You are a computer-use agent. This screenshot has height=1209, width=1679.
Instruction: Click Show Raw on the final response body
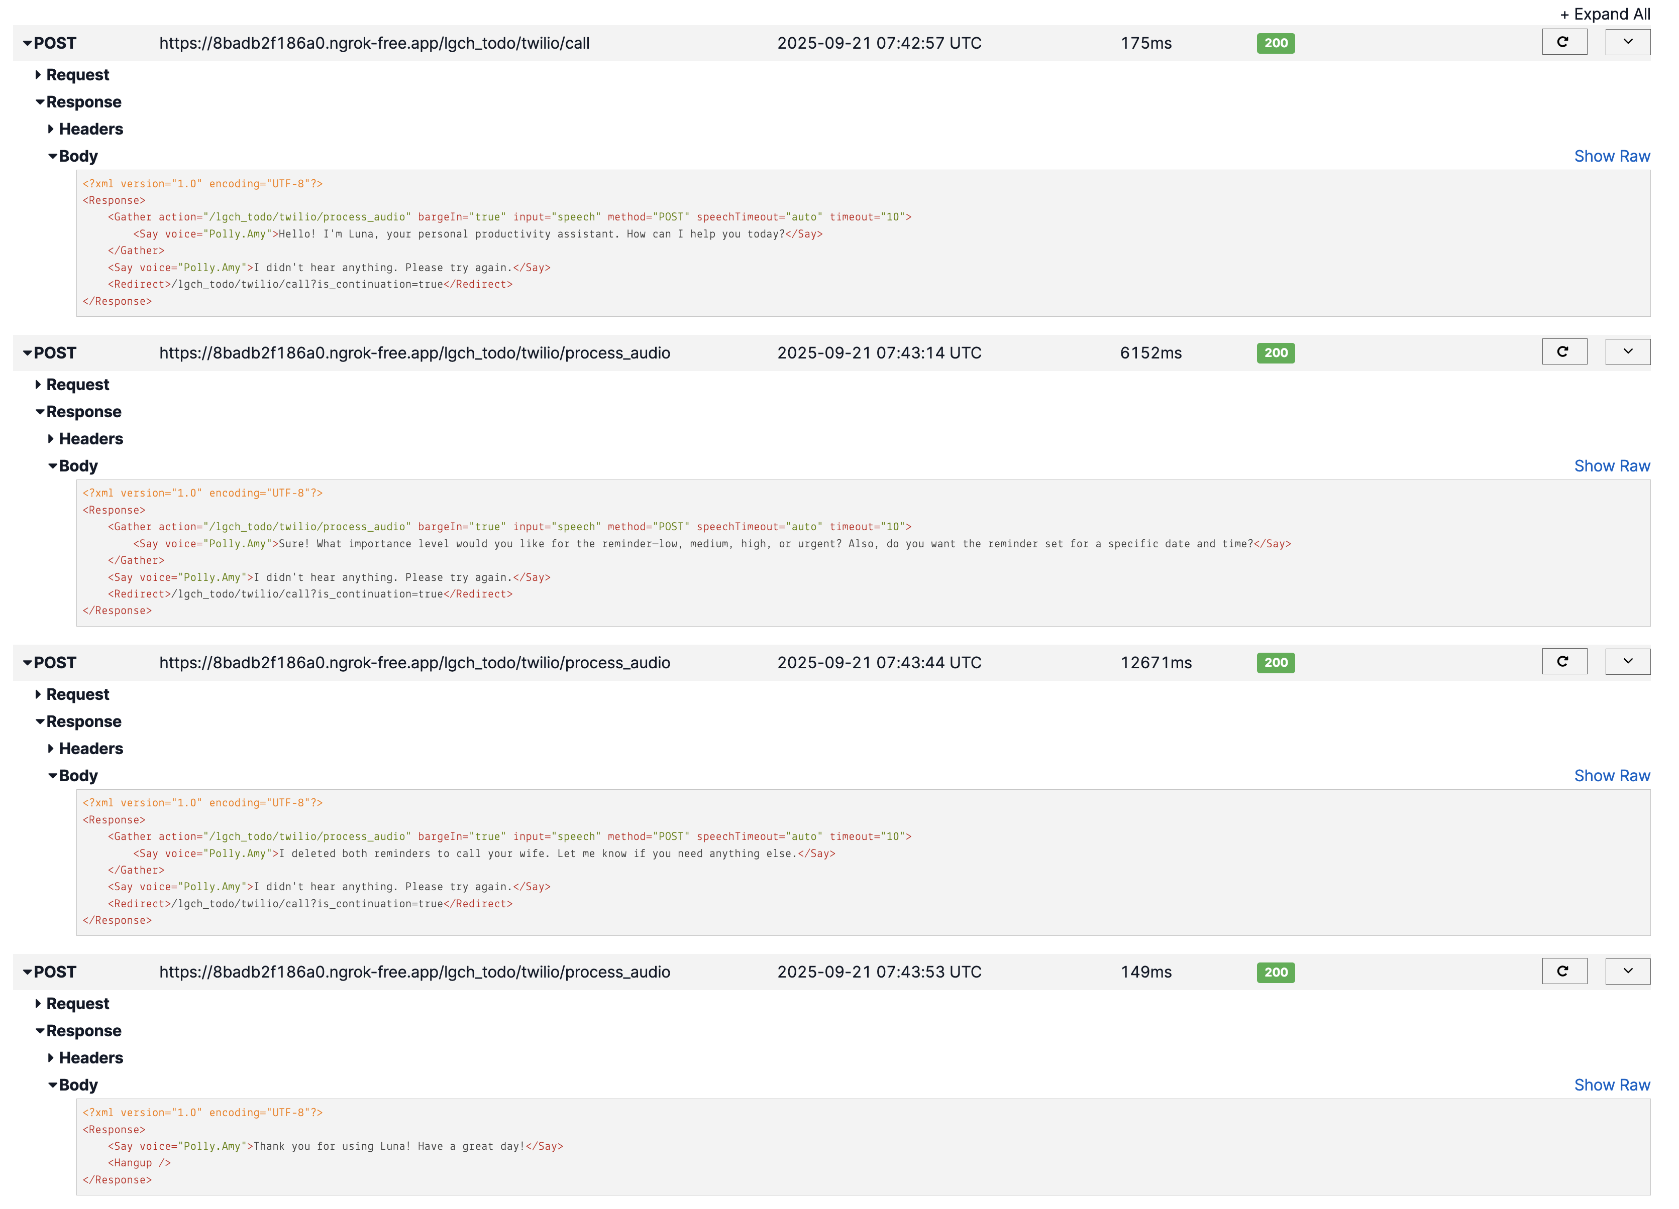(1613, 1084)
